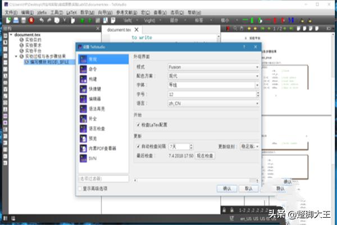Disable the 自动检查间隔 update checkbox
Viewport: 337px width, 225px height.
click(138, 146)
